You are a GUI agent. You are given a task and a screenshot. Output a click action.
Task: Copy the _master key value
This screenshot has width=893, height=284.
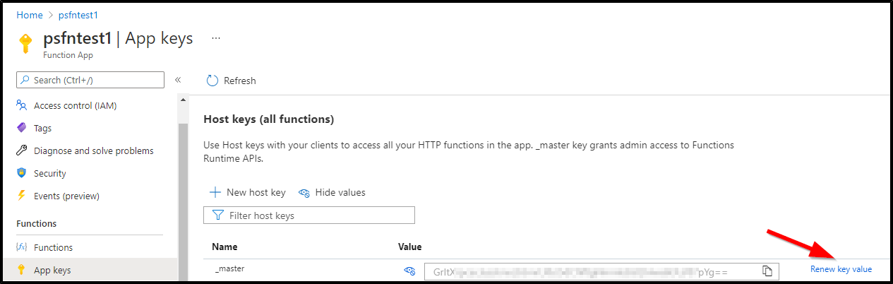767,271
